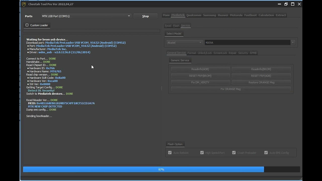Switch to the ScreenLock tab
The height and width of the screenshot is (181, 322).
(x=220, y=53)
